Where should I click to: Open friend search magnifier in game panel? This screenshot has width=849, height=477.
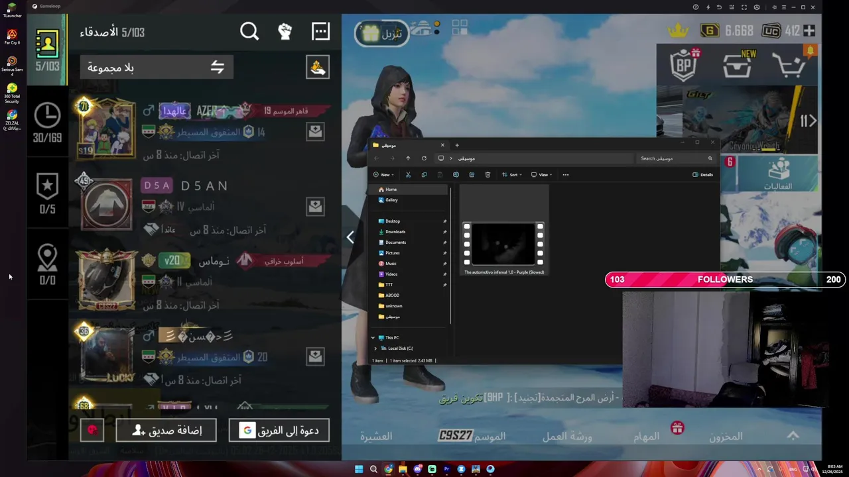[249, 32]
